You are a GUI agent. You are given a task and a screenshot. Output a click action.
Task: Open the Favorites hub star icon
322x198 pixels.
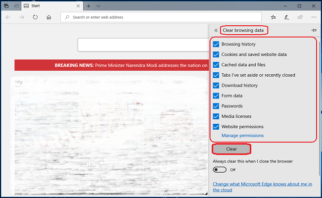(273, 17)
